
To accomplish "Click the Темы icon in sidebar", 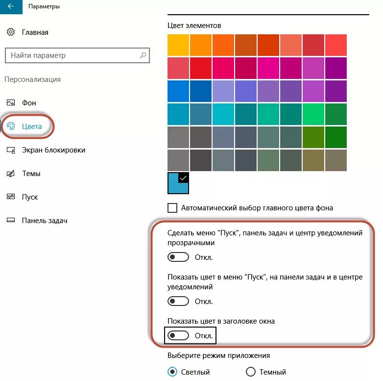I will coord(11,174).
